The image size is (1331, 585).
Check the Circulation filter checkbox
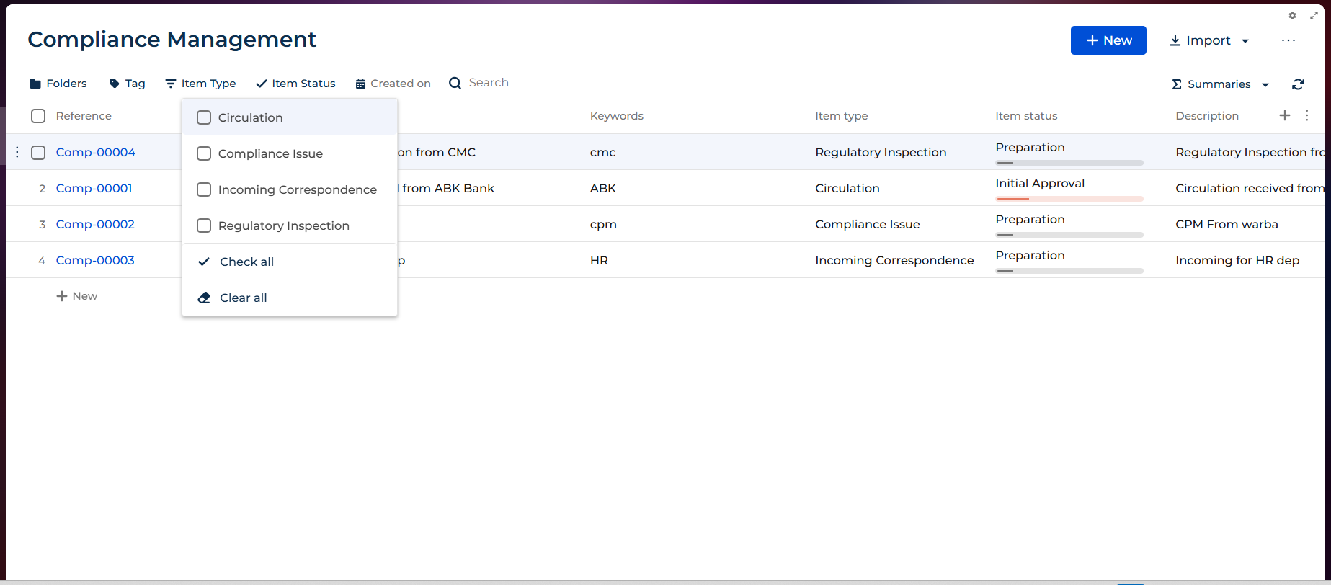point(204,117)
